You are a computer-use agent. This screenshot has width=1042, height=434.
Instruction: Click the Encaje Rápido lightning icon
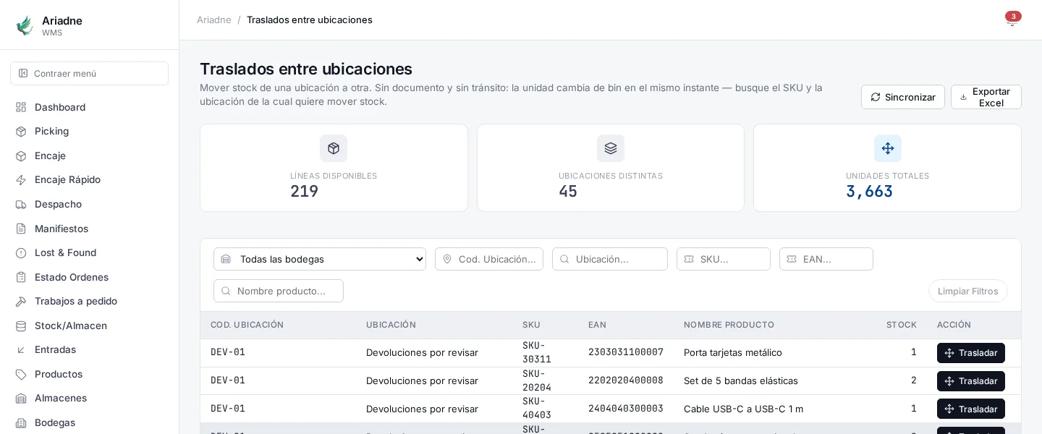pos(21,179)
